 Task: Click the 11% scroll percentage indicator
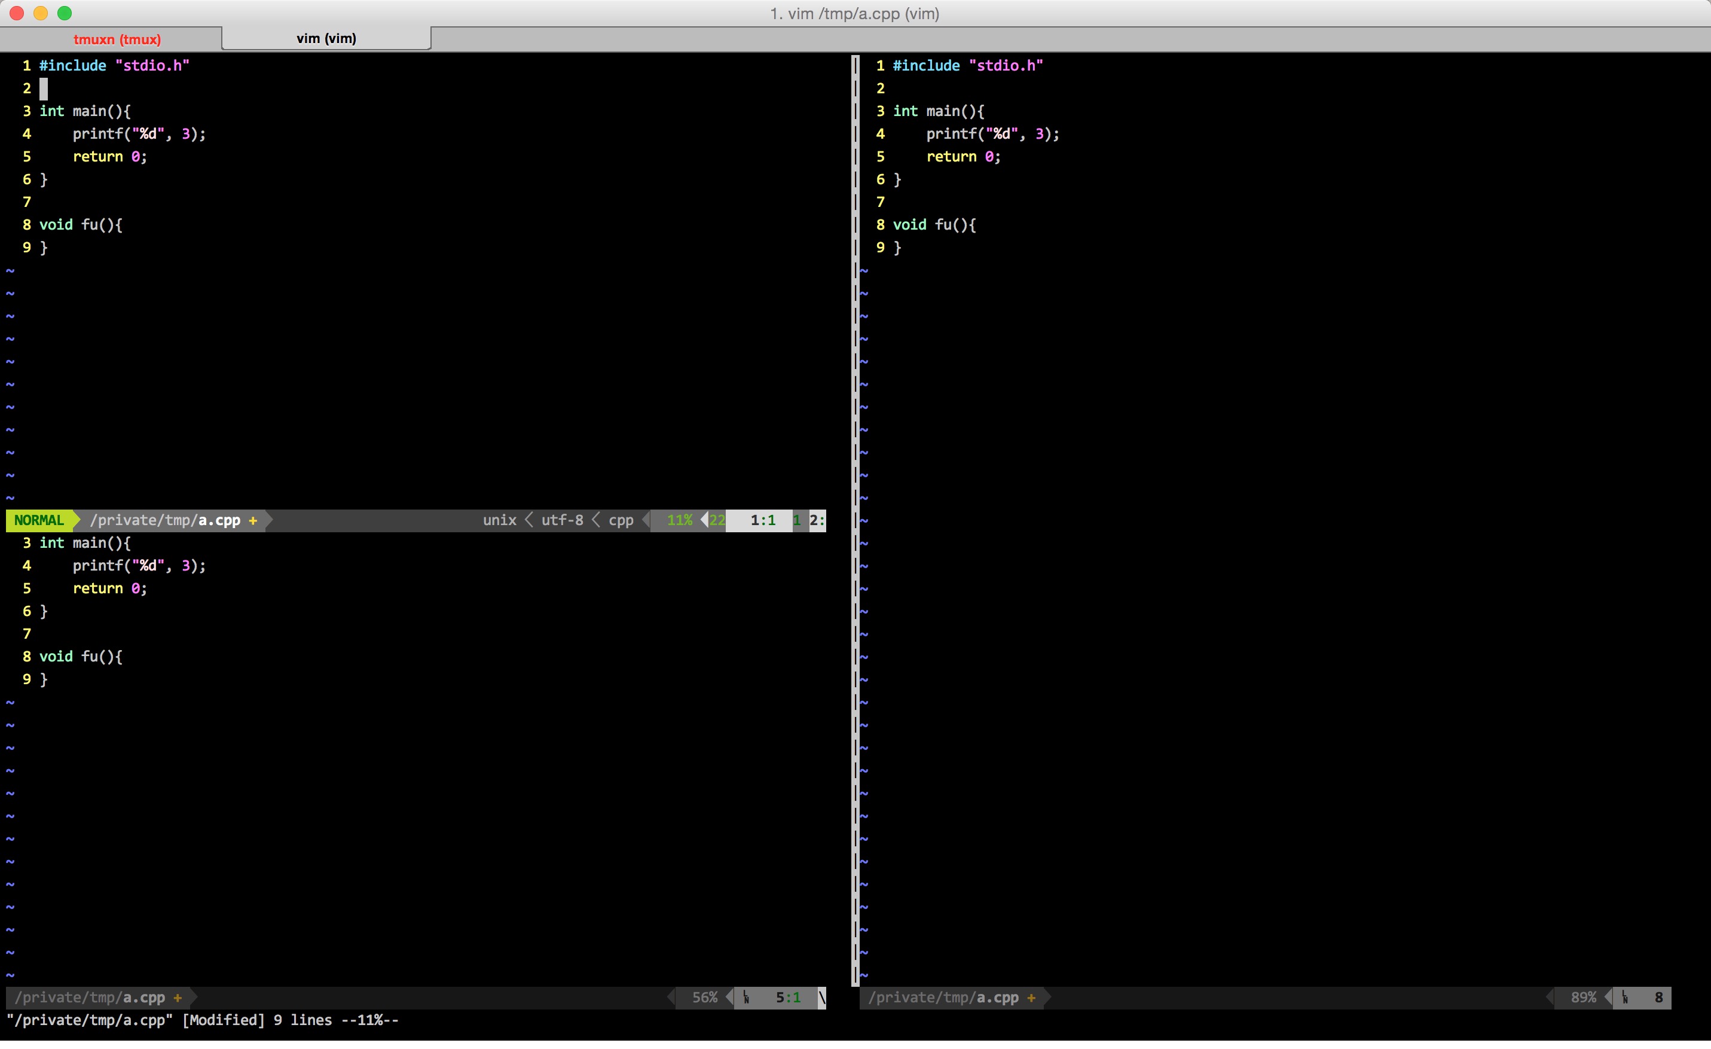pos(679,520)
